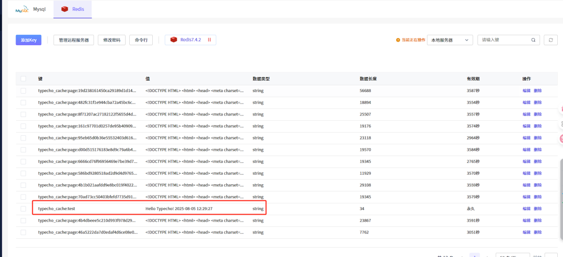
Task: Click the refresh icon button
Action: (x=550, y=40)
